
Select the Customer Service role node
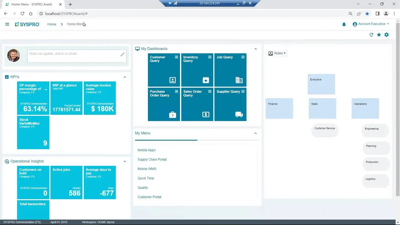tap(324, 130)
